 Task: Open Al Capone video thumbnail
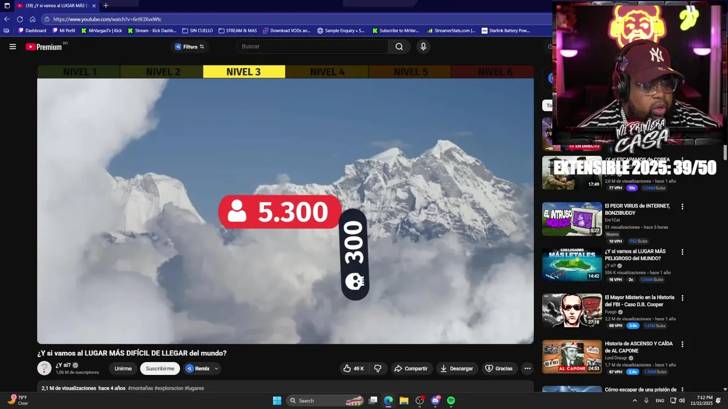pyautogui.click(x=572, y=357)
